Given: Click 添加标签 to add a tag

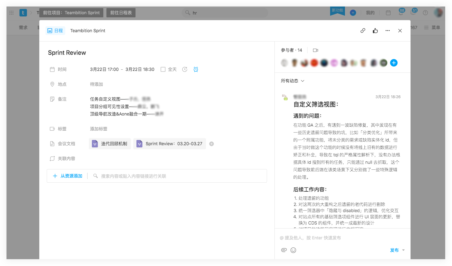Looking at the screenshot, I should pyautogui.click(x=99, y=129).
